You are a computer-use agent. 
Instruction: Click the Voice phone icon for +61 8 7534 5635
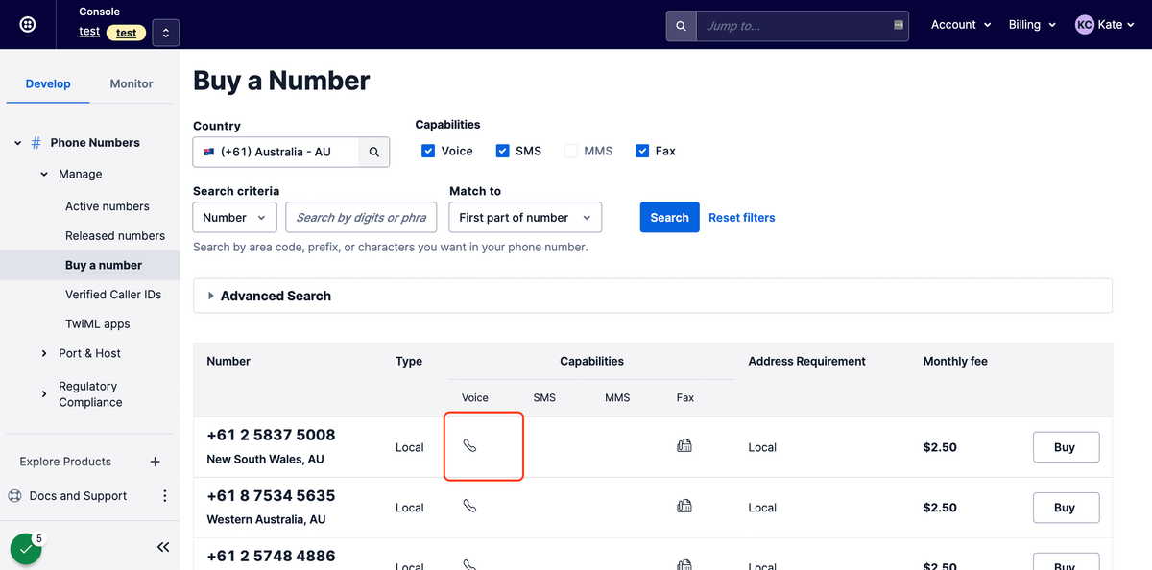tap(469, 506)
